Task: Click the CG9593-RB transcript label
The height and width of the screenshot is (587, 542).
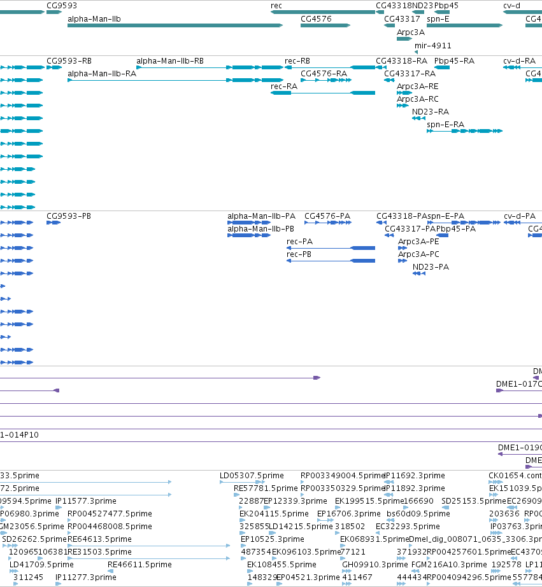Action: click(69, 61)
